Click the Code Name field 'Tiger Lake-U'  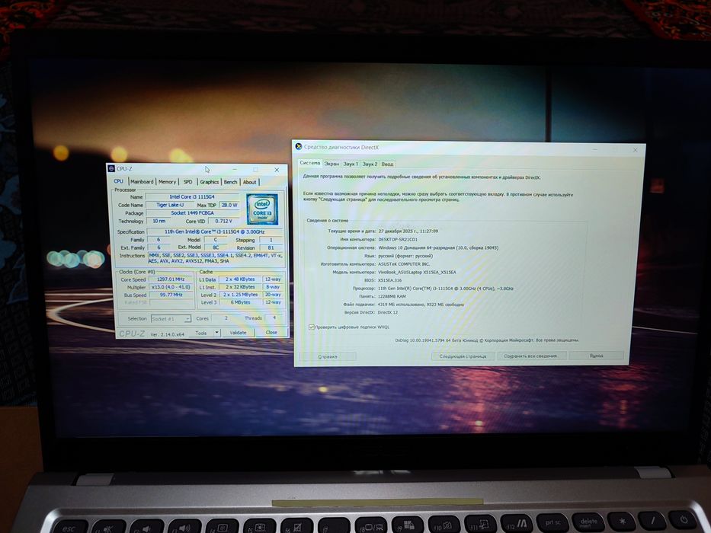(x=170, y=205)
